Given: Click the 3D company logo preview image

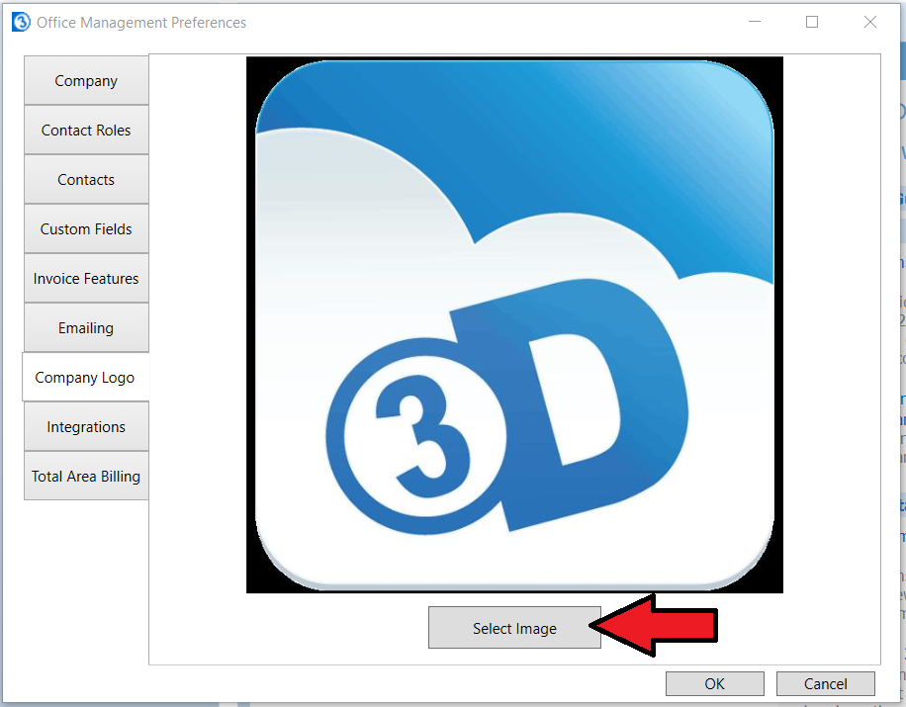Looking at the screenshot, I should pyautogui.click(x=515, y=324).
